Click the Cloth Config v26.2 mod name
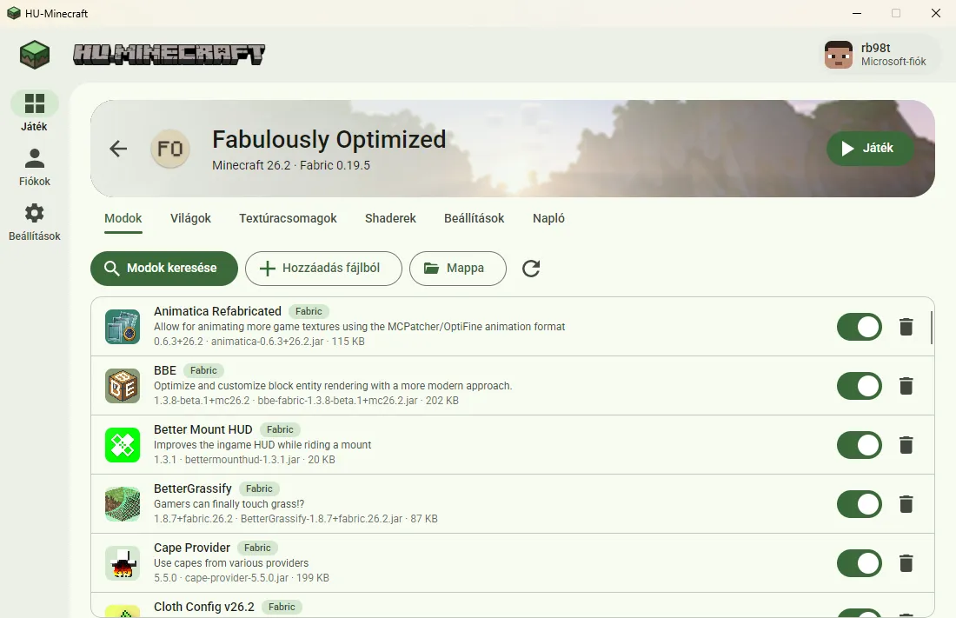This screenshot has width=956, height=618. click(x=204, y=607)
